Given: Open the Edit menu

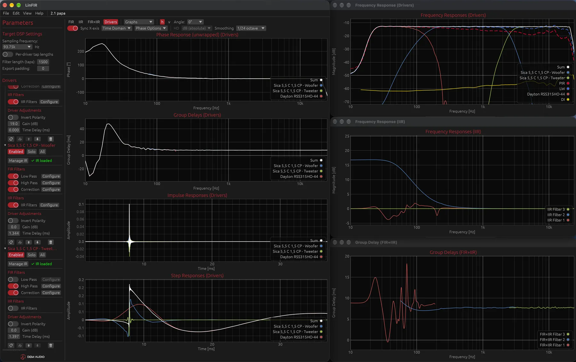Looking at the screenshot, I should tap(16, 13).
